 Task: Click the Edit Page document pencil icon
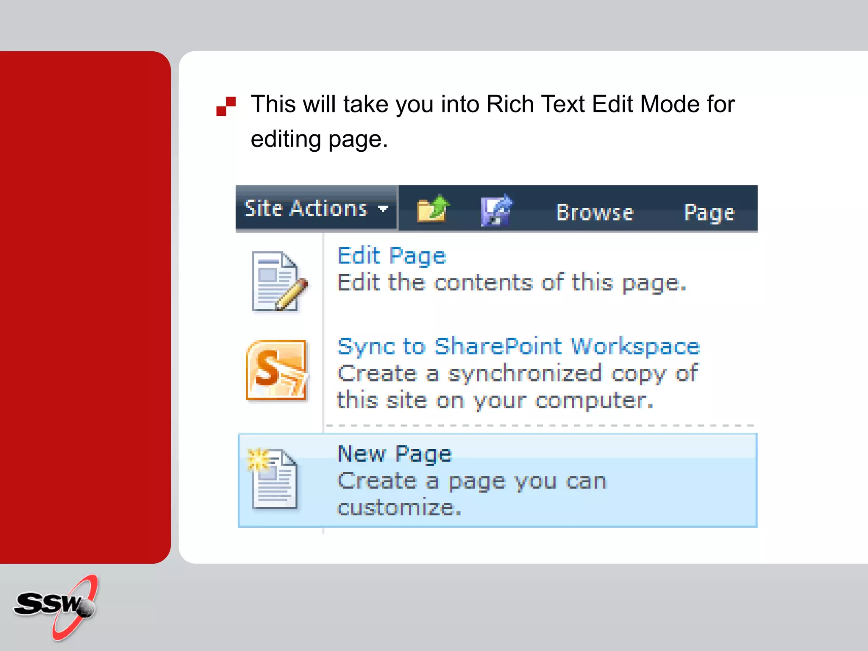279,281
